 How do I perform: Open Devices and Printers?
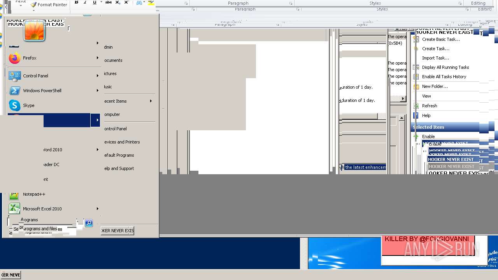(x=122, y=142)
